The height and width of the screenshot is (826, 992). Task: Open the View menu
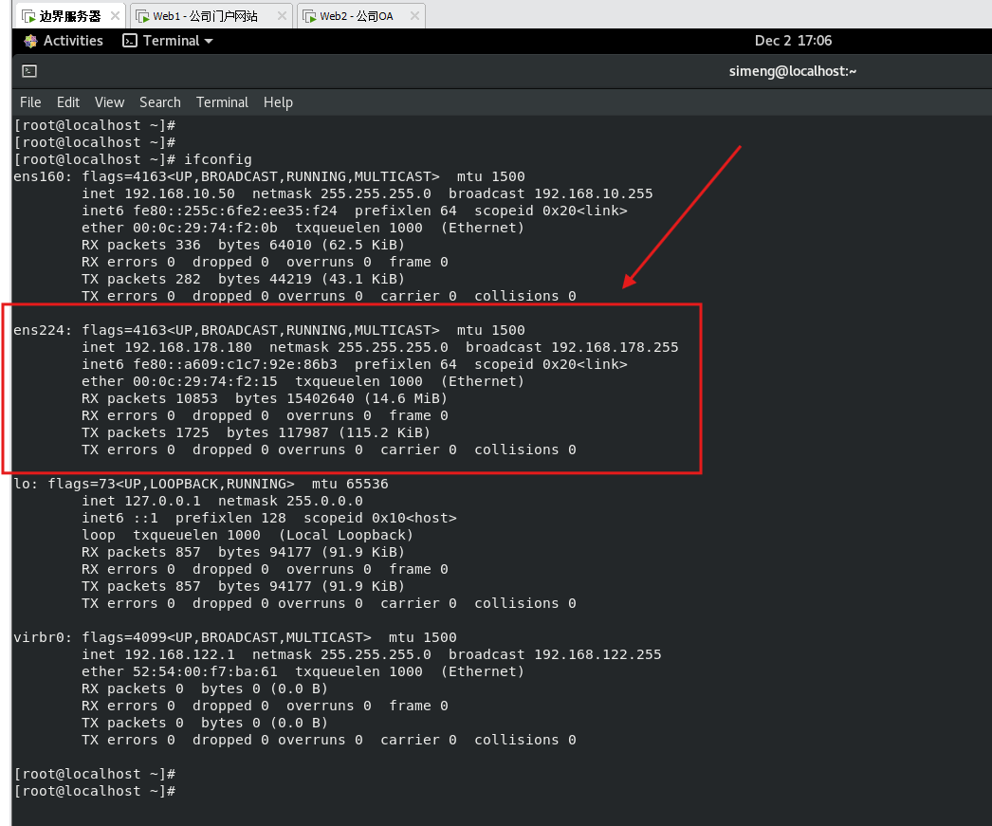pos(109,102)
